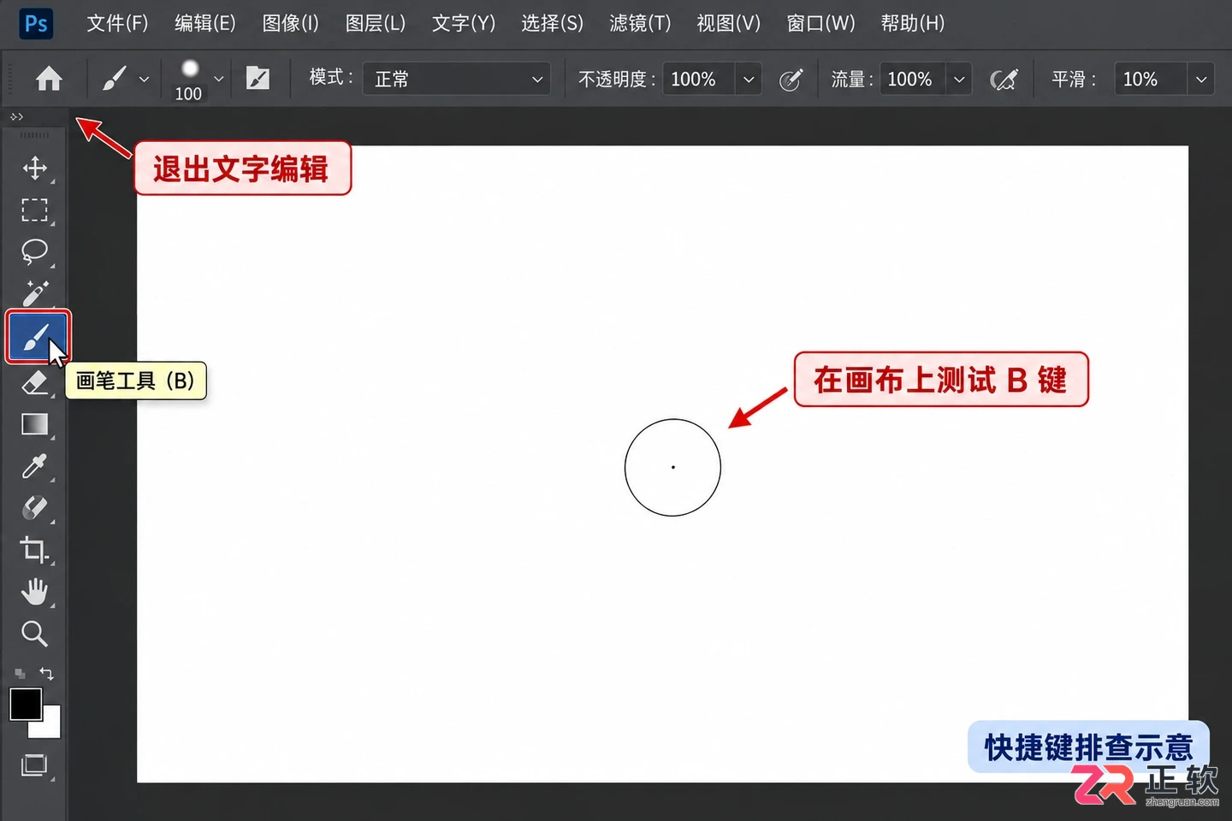
Task: Click the 不透明度 label
Action: coord(617,80)
